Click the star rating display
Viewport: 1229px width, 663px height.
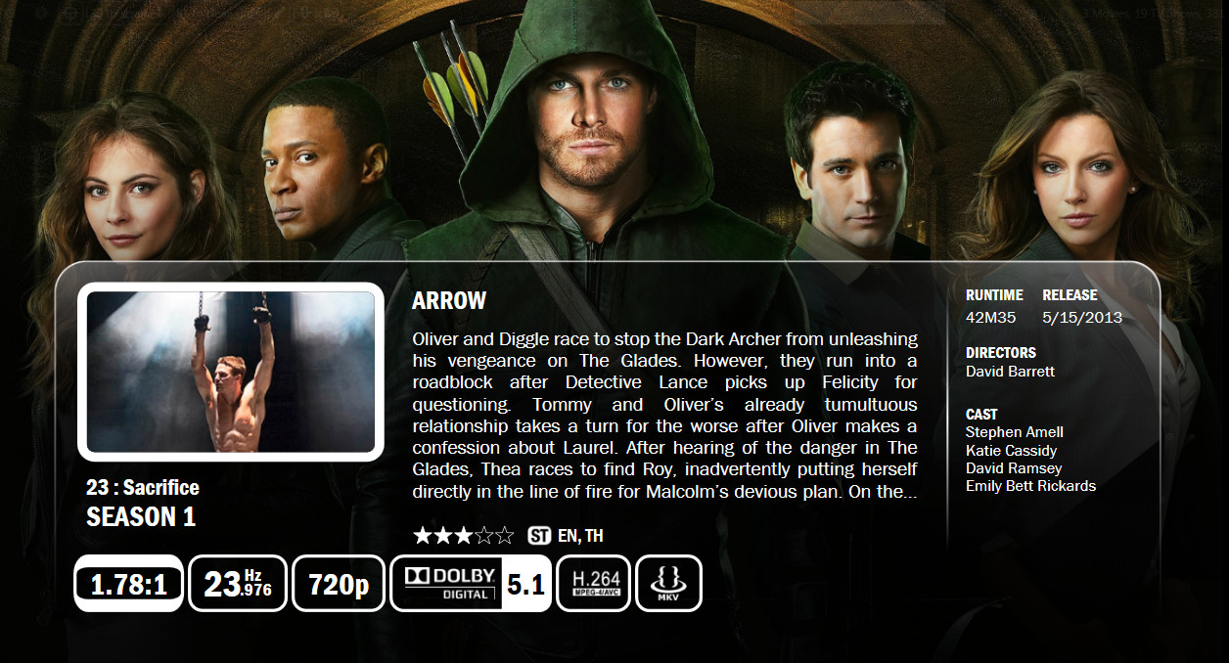pyautogui.click(x=463, y=536)
